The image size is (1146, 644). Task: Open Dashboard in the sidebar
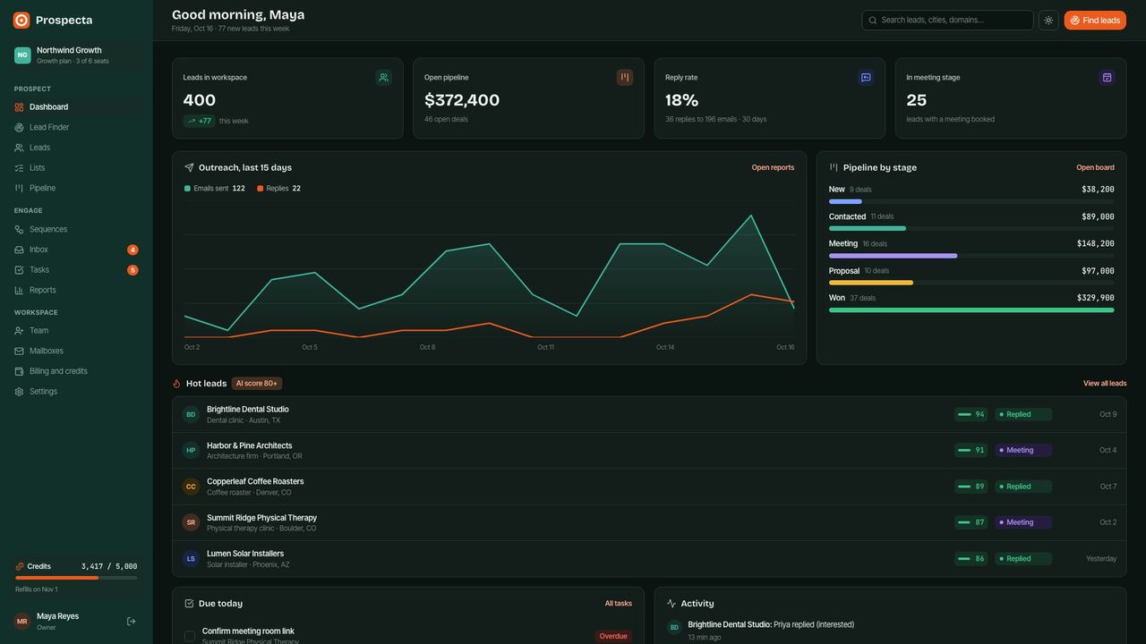coord(76,107)
